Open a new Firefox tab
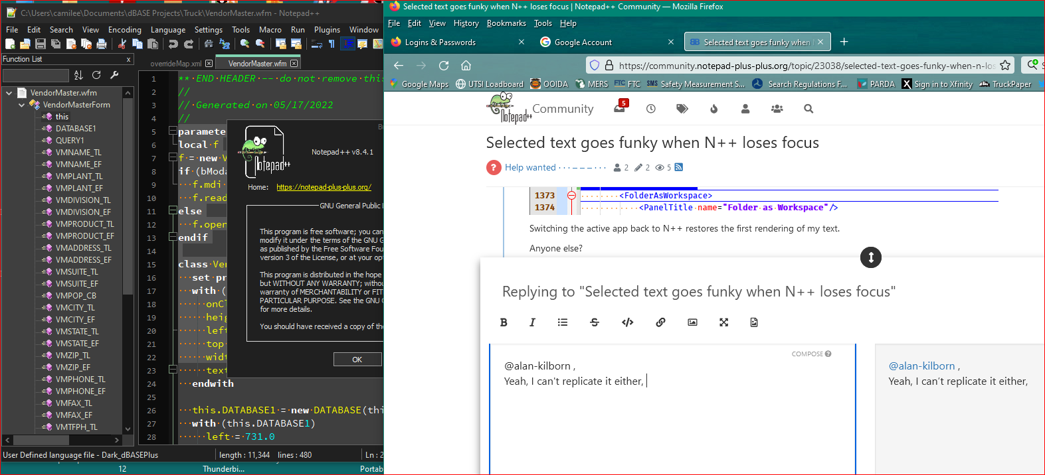The width and height of the screenshot is (1045, 475). (844, 42)
